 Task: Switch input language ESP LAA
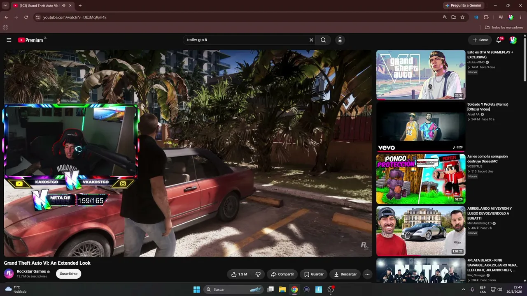click(483, 289)
